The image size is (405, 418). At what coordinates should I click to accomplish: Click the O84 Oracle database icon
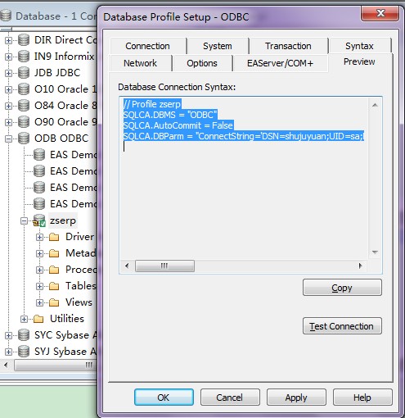click(24, 106)
